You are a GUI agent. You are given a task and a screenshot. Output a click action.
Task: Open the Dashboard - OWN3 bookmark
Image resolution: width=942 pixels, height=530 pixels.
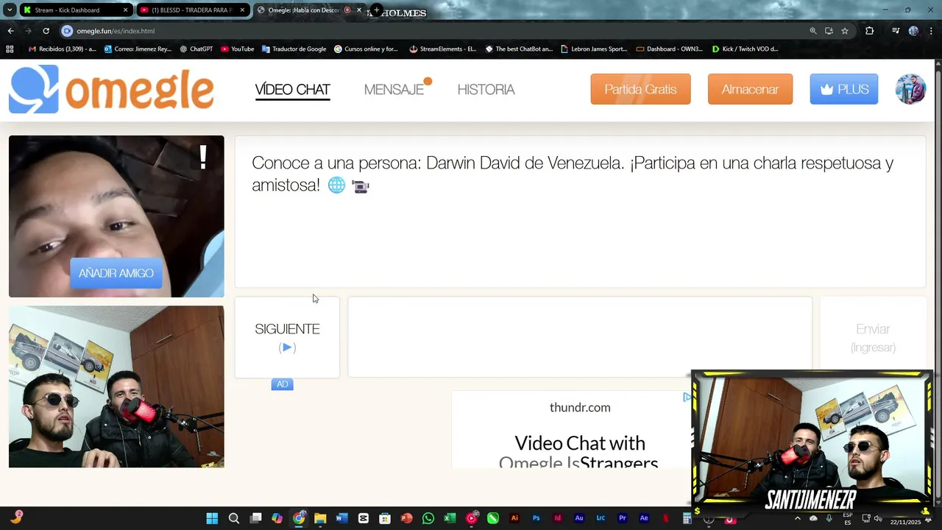[x=670, y=49]
